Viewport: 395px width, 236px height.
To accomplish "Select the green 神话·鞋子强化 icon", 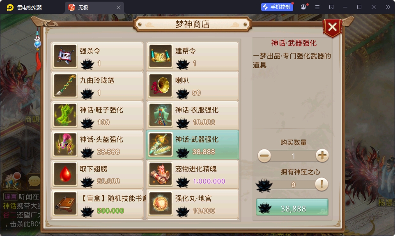I will coord(65,115).
